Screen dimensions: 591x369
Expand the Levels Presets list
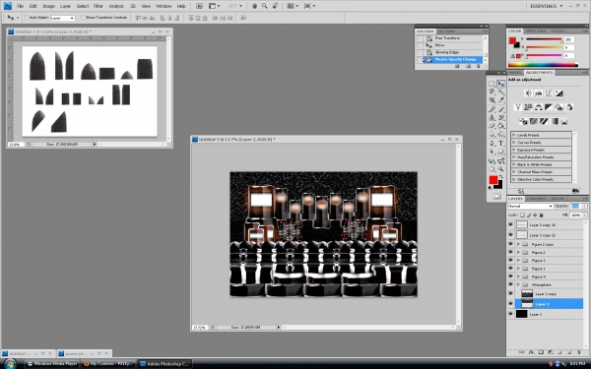click(x=514, y=135)
